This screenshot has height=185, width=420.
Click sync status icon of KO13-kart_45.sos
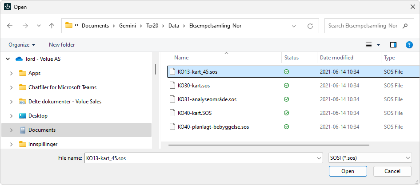click(286, 72)
